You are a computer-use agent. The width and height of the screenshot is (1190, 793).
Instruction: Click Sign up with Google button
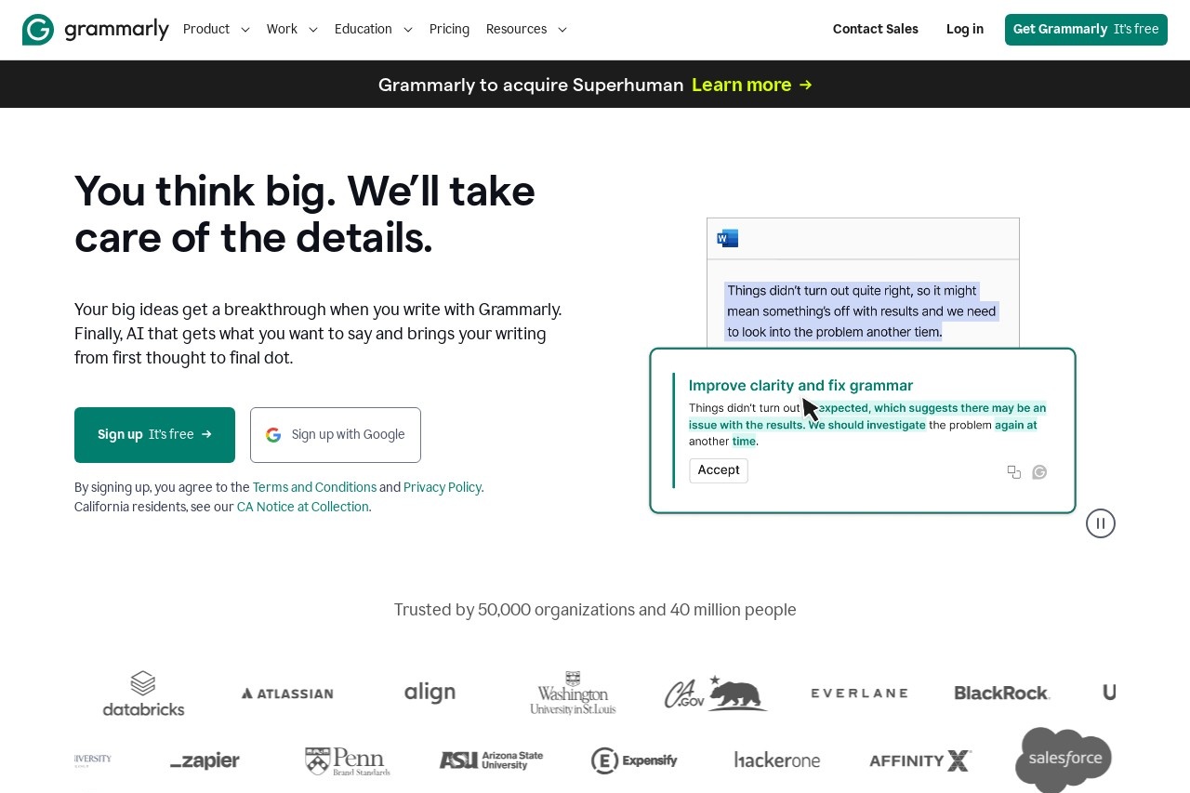pos(336,435)
